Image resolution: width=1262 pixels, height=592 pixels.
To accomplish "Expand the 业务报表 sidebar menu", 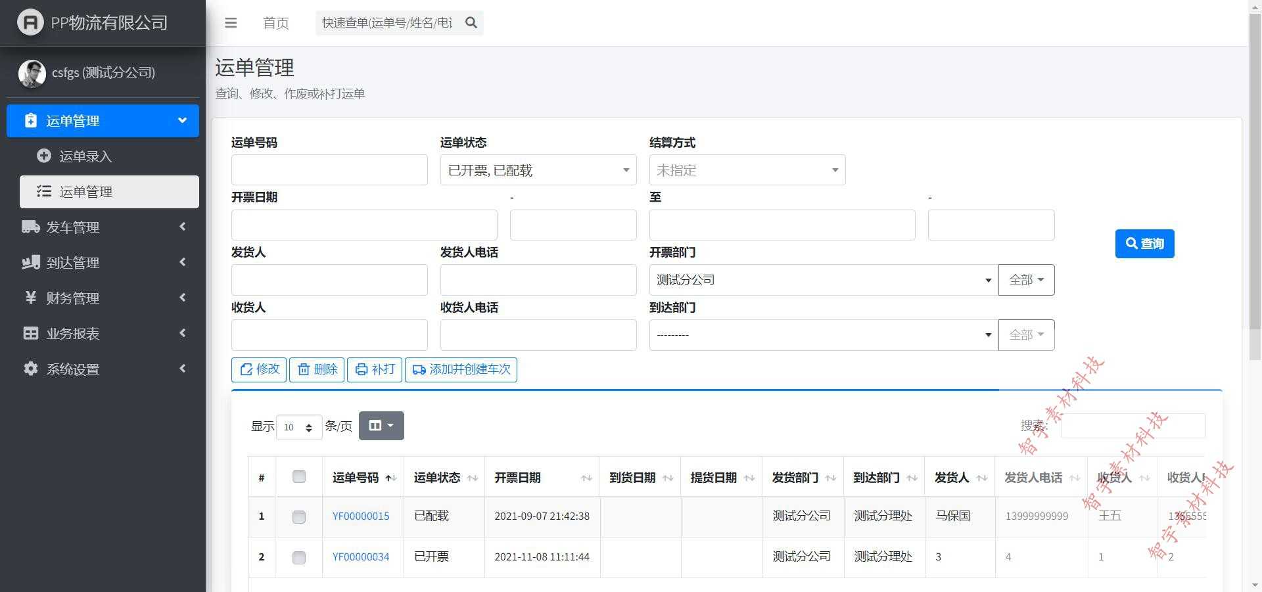I will [103, 333].
